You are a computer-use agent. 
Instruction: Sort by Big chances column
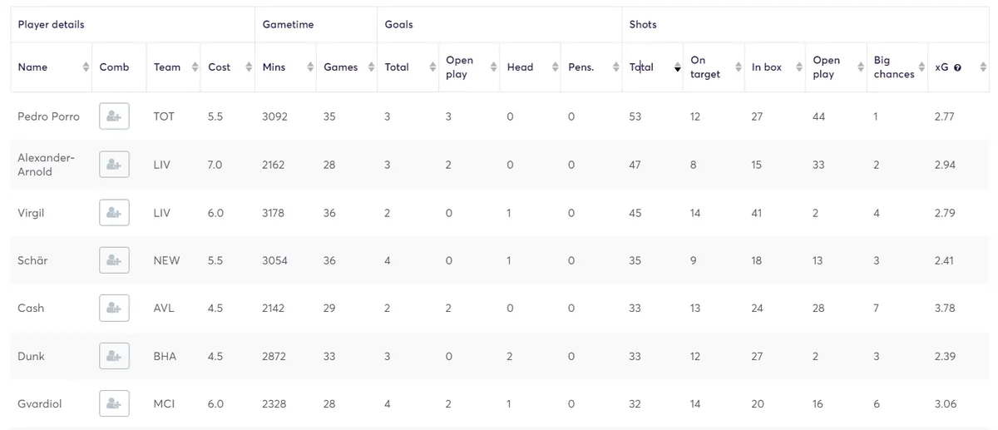coord(897,67)
